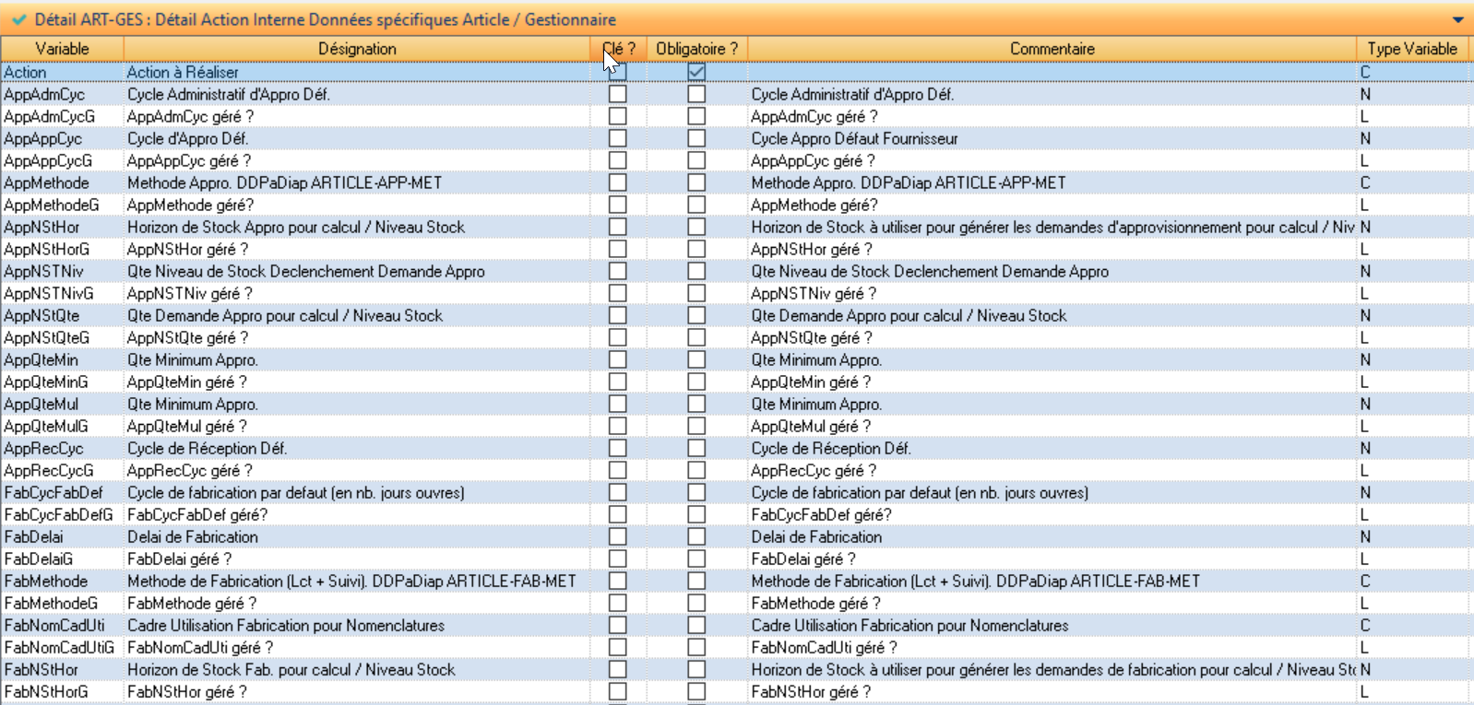Toggle Obligatoire checkbox for AppQteMin row
Image resolution: width=1474 pixels, height=705 pixels.
(x=696, y=359)
